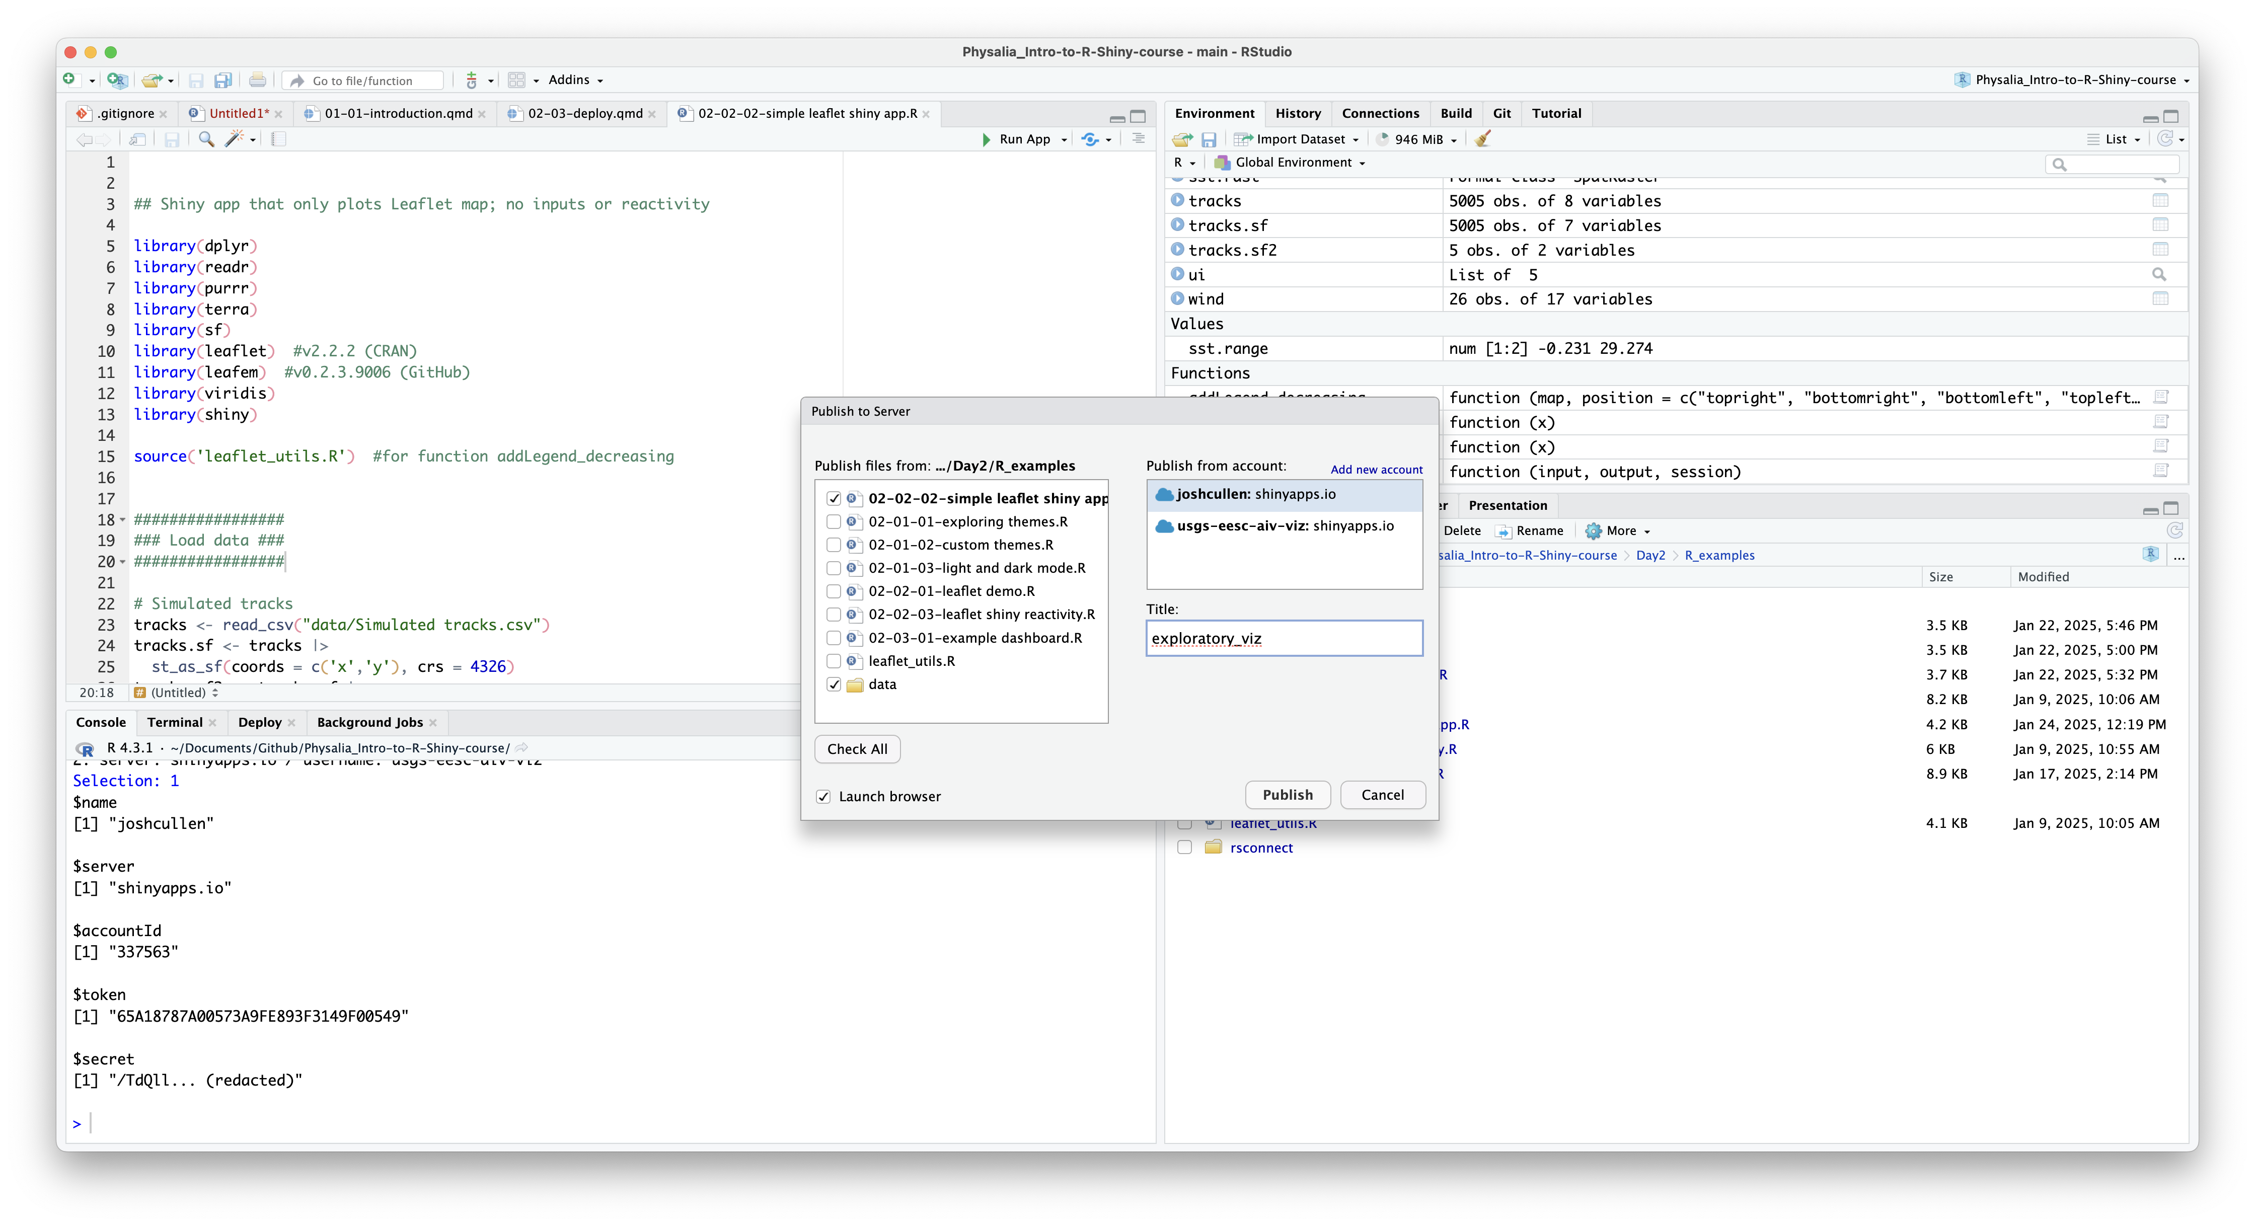Open the Terminal tab
Image resolution: width=2255 pixels, height=1226 pixels.
coord(174,722)
